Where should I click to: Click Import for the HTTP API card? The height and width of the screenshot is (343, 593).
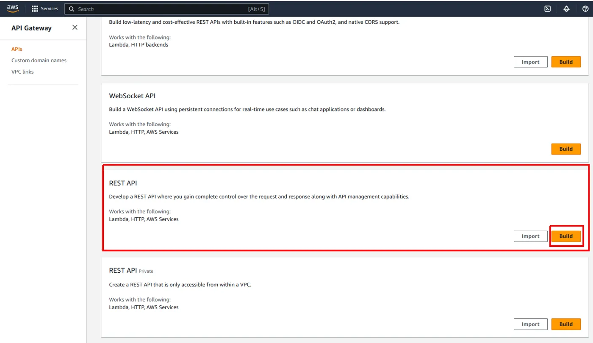(x=530, y=62)
